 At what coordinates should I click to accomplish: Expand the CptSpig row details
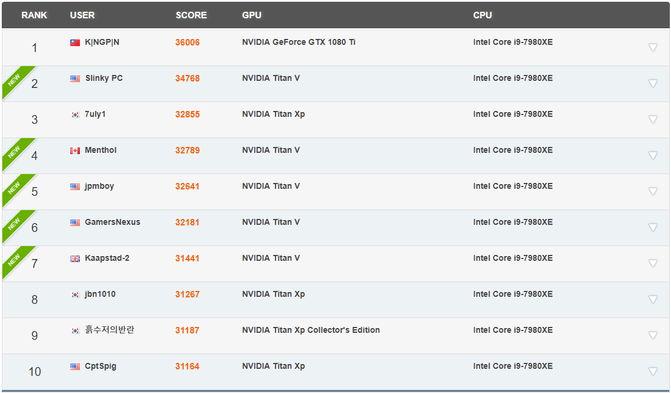[653, 371]
